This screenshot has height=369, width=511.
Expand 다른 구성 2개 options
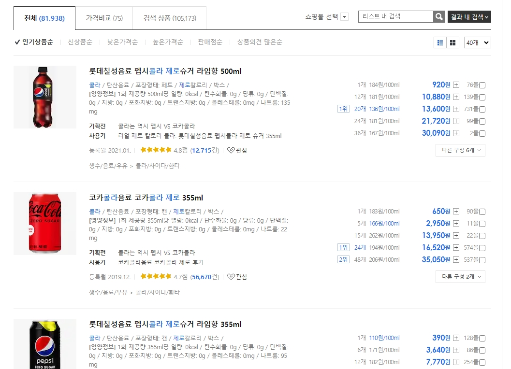[x=461, y=277]
